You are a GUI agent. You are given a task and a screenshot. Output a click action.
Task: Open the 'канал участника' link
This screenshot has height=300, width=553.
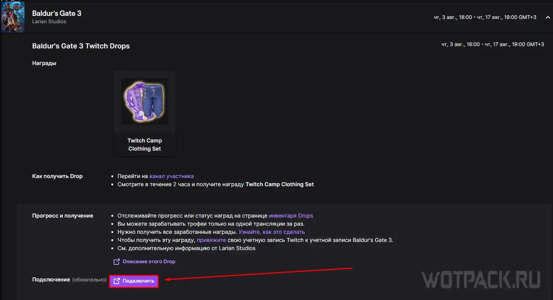pos(171,176)
